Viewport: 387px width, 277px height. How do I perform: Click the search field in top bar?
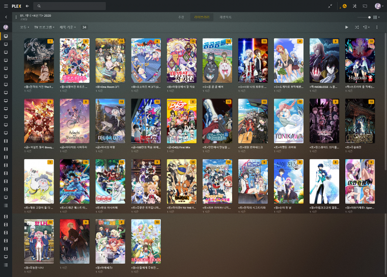click(x=70, y=6)
